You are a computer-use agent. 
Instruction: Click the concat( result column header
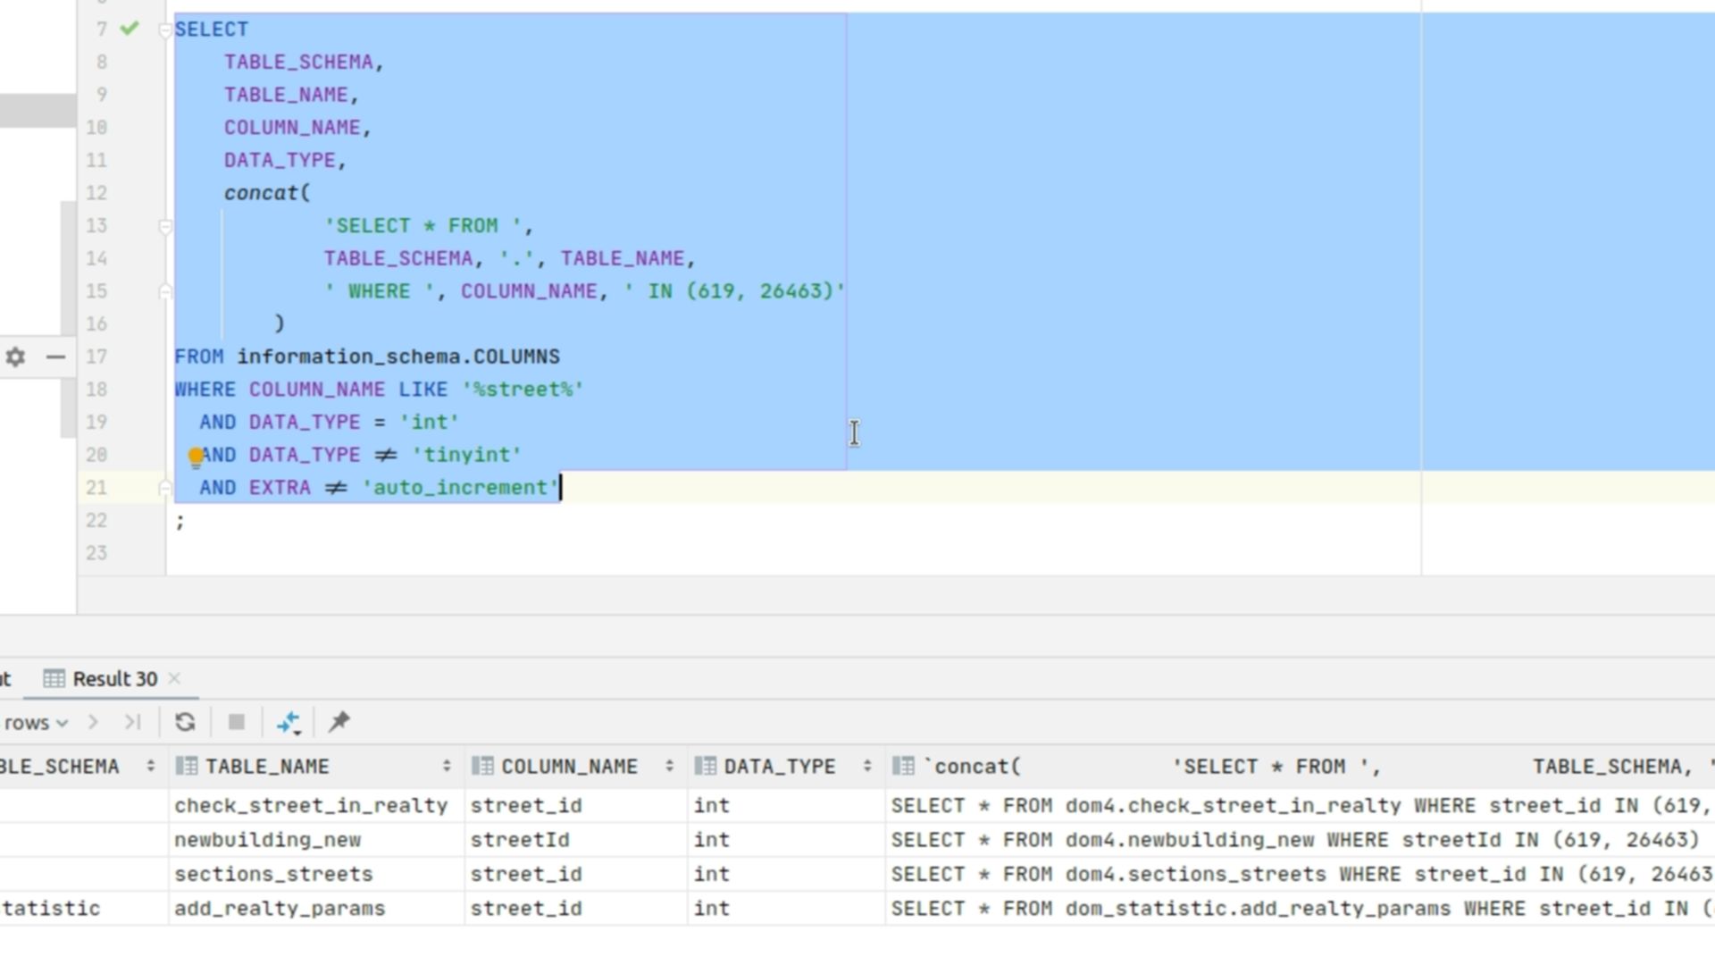[x=1300, y=767]
